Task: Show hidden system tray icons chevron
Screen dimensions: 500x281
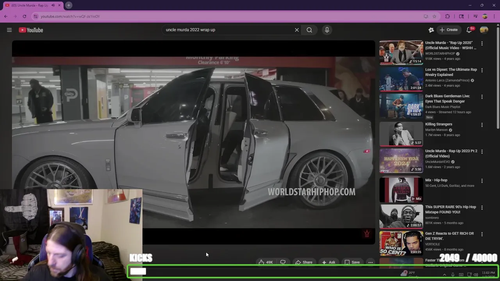Action: (x=444, y=275)
